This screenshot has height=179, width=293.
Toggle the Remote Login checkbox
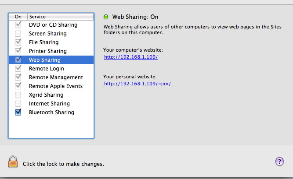(18, 68)
